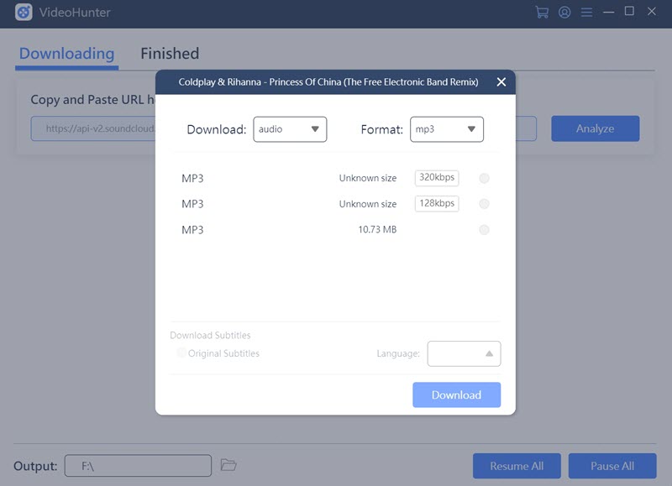Viewport: 672px width, 486px height.
Task: Click the Output path field showing F:\
Action: 138,466
